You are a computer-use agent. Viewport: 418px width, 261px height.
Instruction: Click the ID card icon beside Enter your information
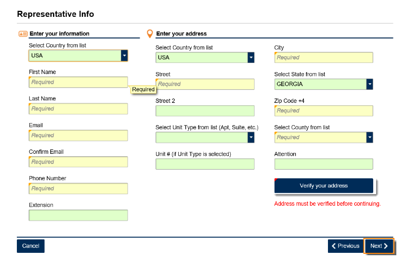(x=23, y=34)
